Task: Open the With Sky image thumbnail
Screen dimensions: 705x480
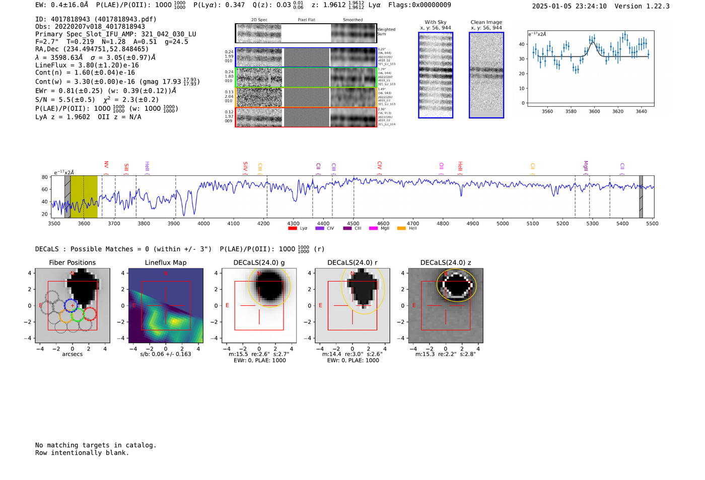Action: (436, 75)
